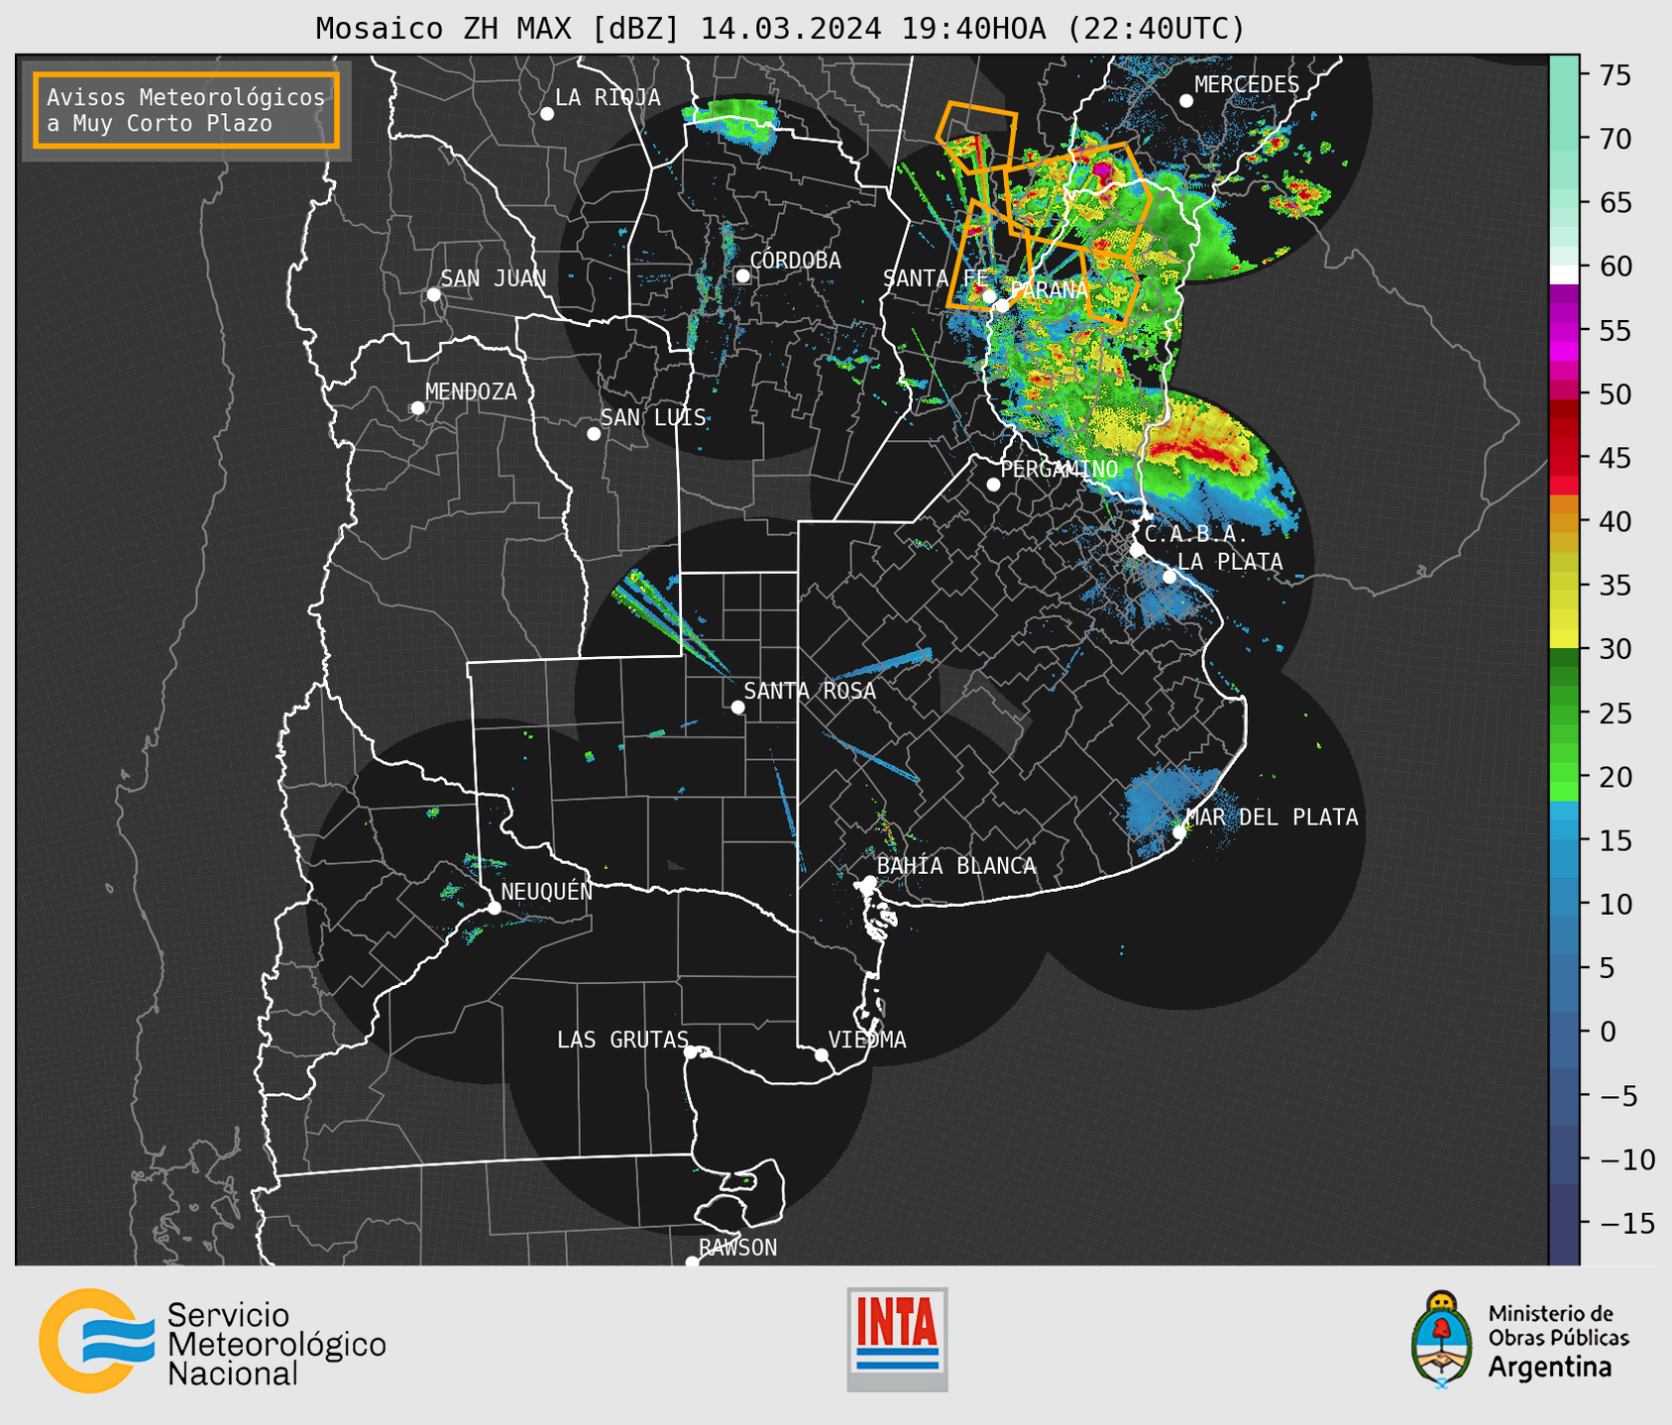Click the Viedma city marker
The height and width of the screenshot is (1425, 1672).
[822, 1055]
